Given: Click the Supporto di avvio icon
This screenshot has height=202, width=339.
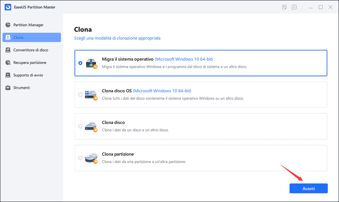Looking at the screenshot, I should [8, 75].
